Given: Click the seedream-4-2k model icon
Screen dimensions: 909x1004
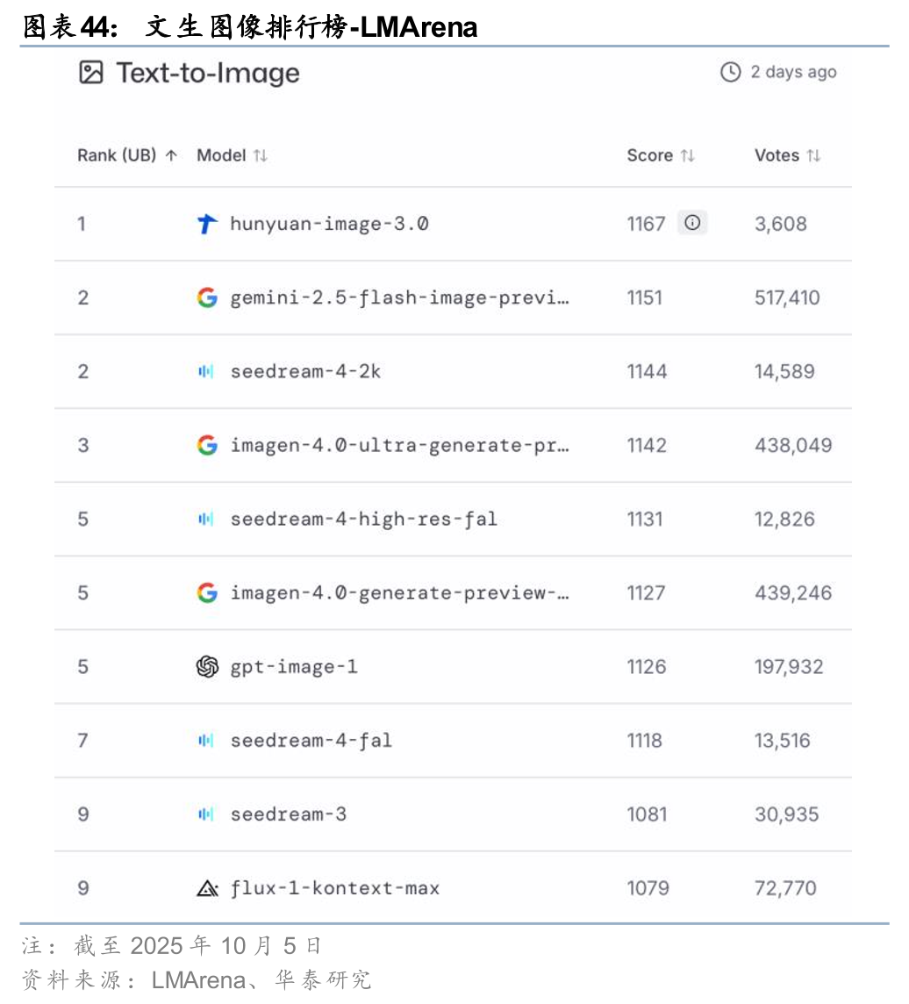Looking at the screenshot, I should click(206, 371).
